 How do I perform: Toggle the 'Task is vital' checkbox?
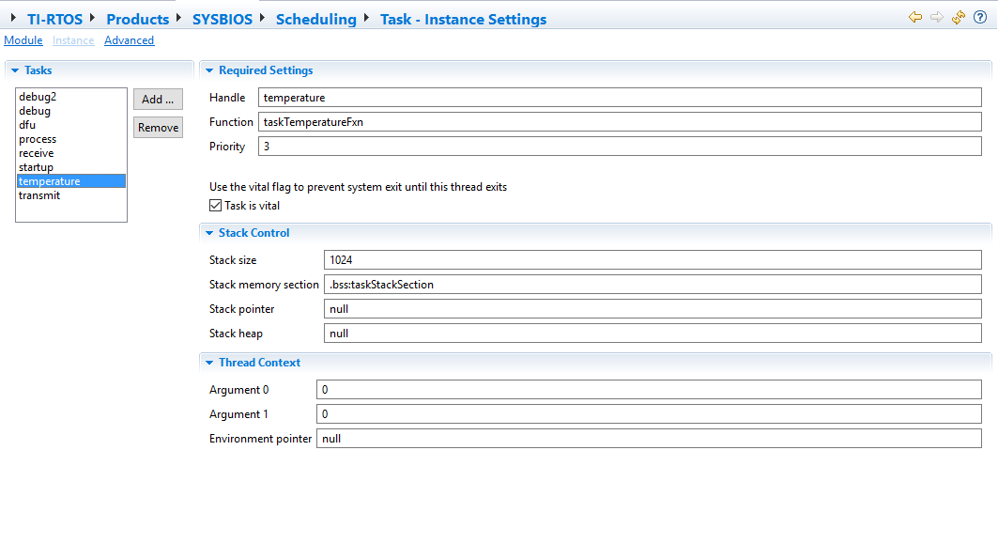(x=216, y=206)
